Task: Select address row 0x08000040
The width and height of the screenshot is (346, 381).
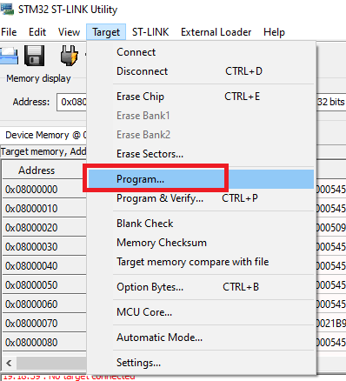Action: (44, 266)
